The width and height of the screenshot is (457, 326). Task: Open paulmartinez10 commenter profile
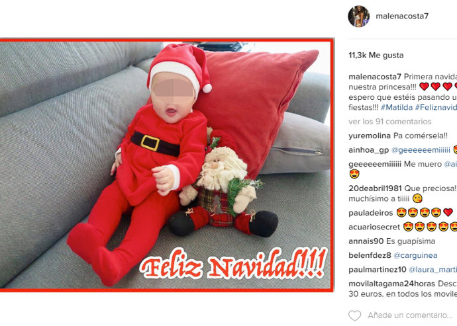click(378, 270)
